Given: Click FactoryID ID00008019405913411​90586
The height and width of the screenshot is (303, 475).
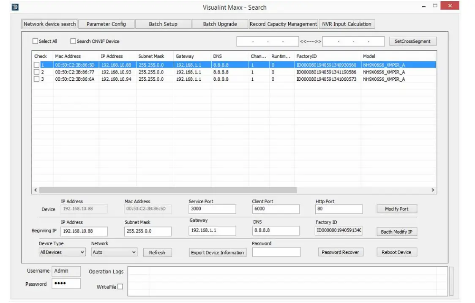Looking at the screenshot, I should pyautogui.click(x=326, y=72).
